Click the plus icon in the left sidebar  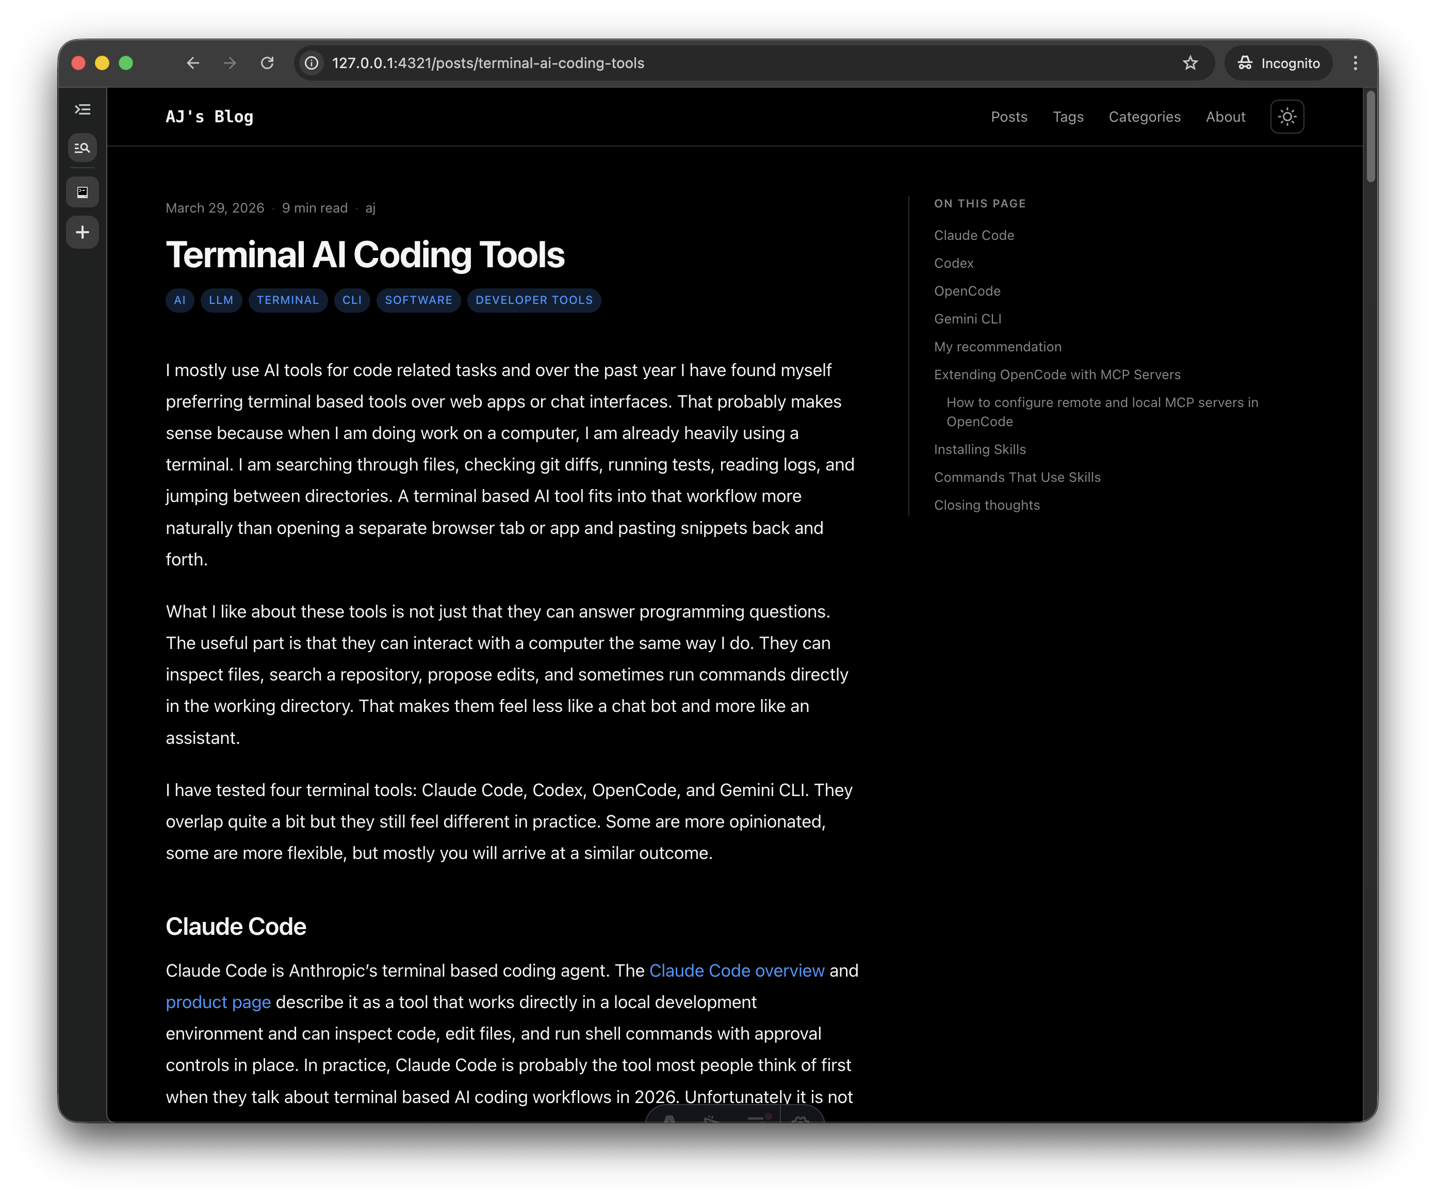pos(83,232)
